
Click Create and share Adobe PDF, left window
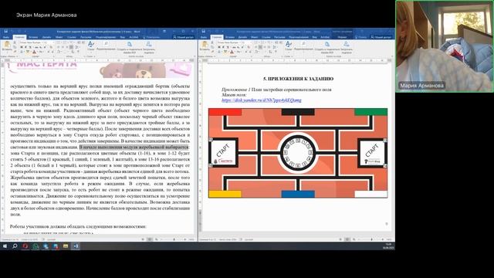tap(130, 47)
